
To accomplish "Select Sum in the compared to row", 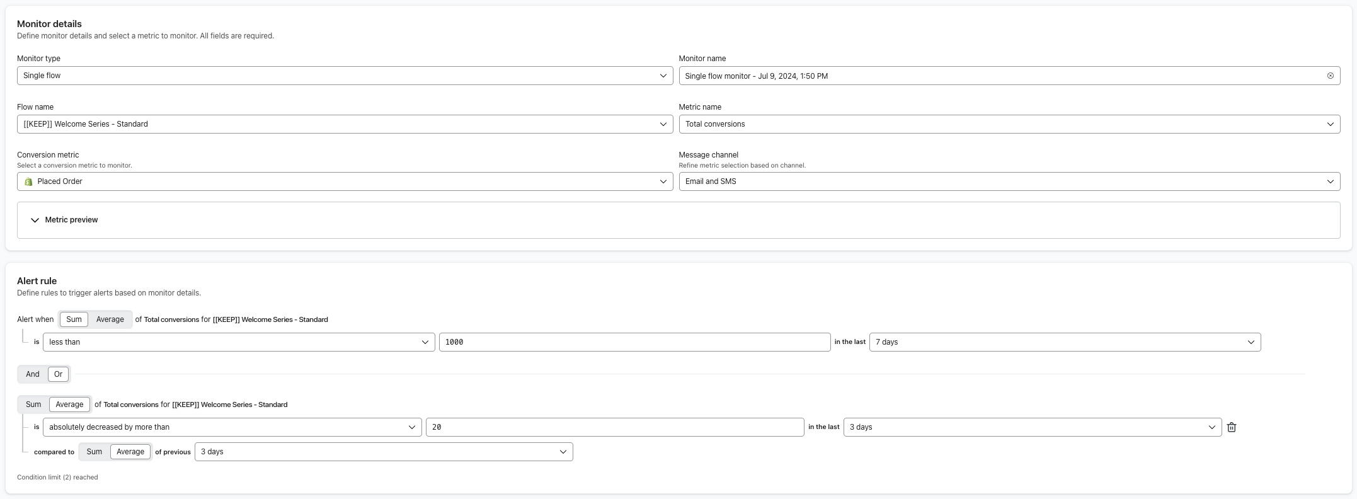I will coord(94,452).
